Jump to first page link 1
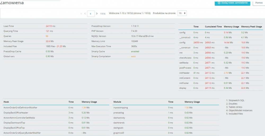This screenshot has height=136, width=265. pyautogui.click(x=81, y=13)
